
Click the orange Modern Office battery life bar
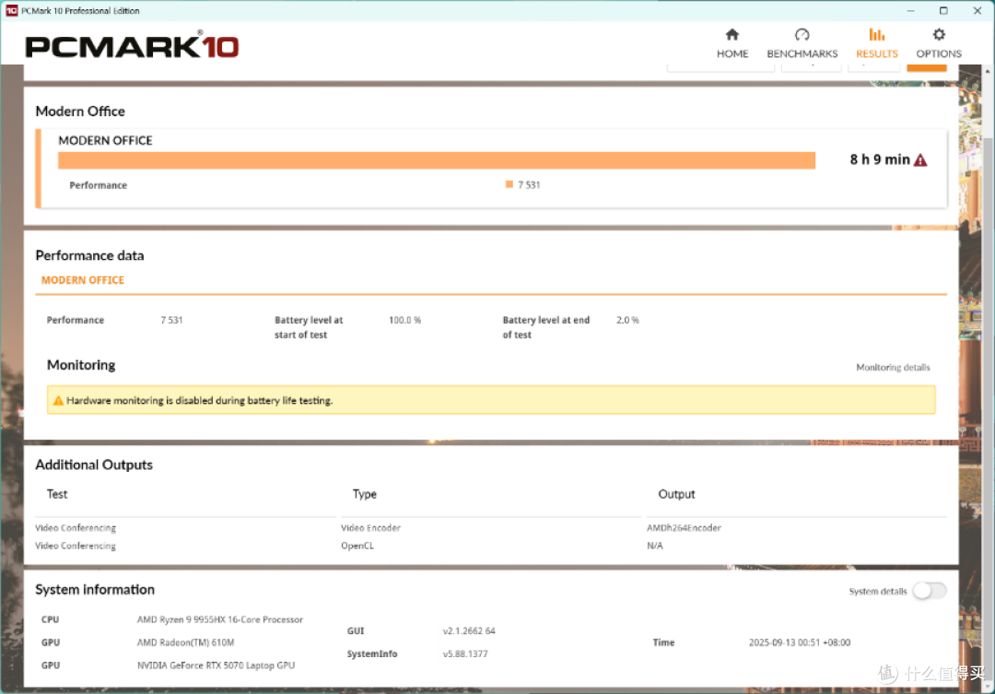coord(437,160)
